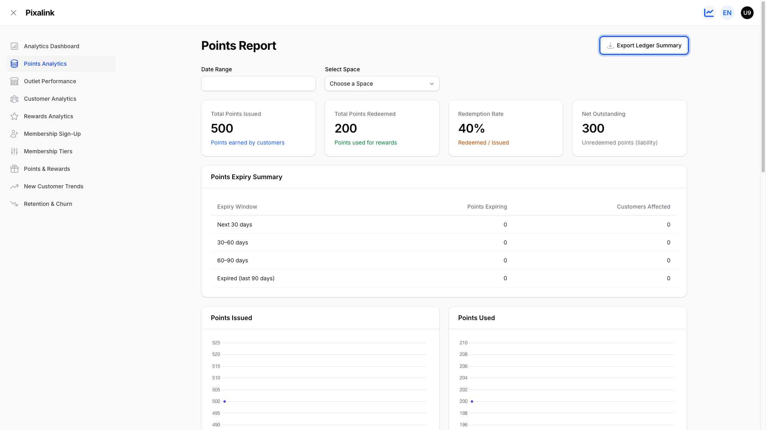
Task: Open Membership Sign-Up page
Action: (61, 134)
